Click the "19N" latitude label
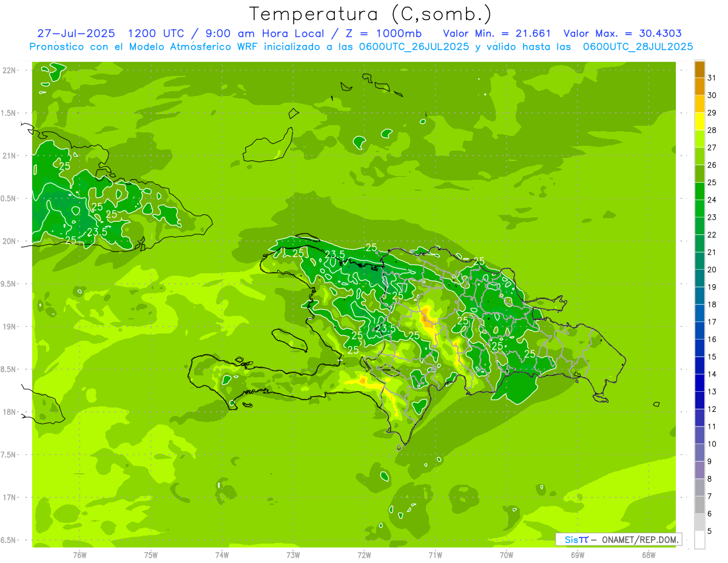 [x=9, y=326]
